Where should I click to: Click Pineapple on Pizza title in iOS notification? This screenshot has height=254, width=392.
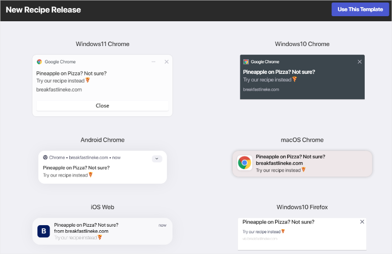[86, 225]
